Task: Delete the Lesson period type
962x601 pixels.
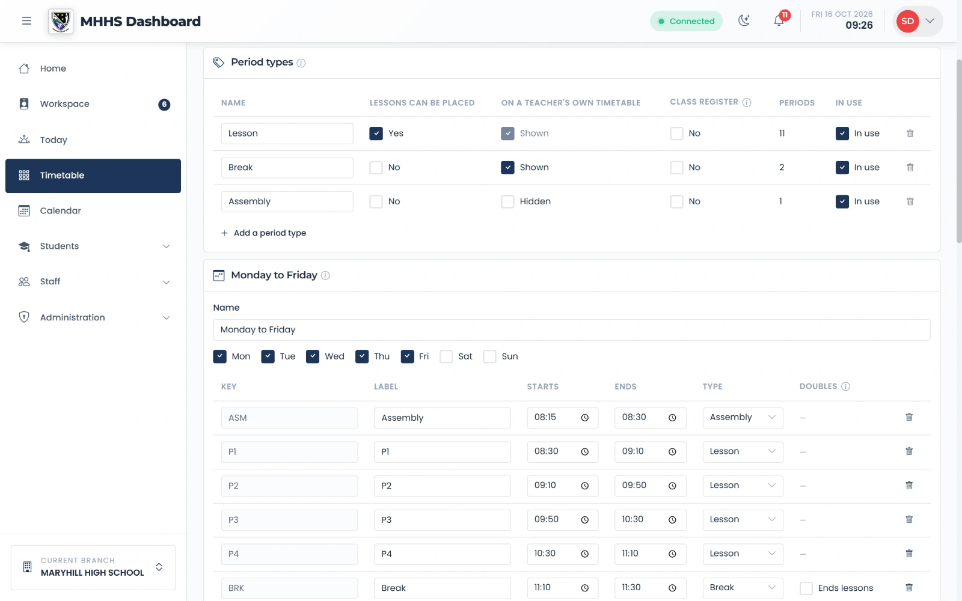Action: coord(910,133)
